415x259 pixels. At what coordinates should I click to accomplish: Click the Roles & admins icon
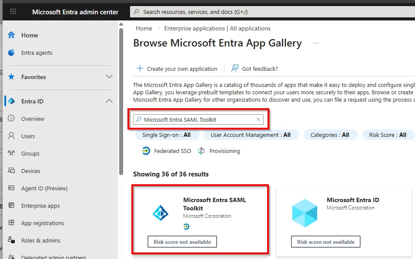[x=11, y=240]
